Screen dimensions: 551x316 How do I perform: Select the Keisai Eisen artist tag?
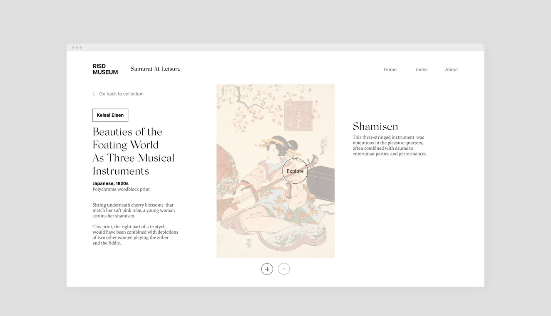tap(110, 115)
